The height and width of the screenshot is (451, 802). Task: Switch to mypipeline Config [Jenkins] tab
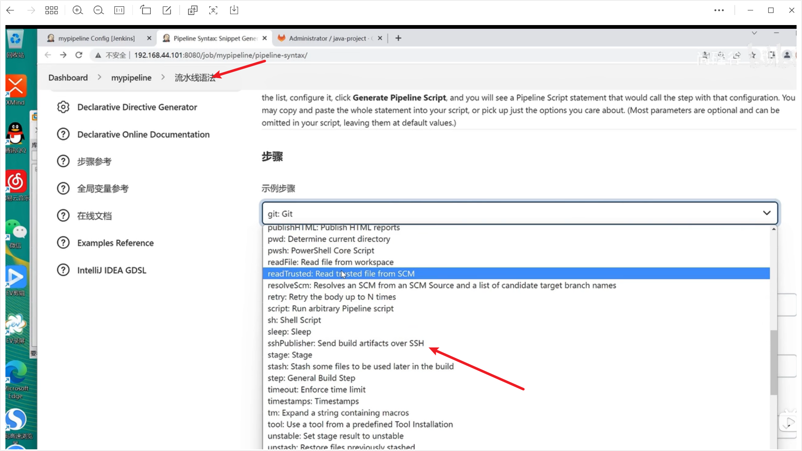coord(96,38)
